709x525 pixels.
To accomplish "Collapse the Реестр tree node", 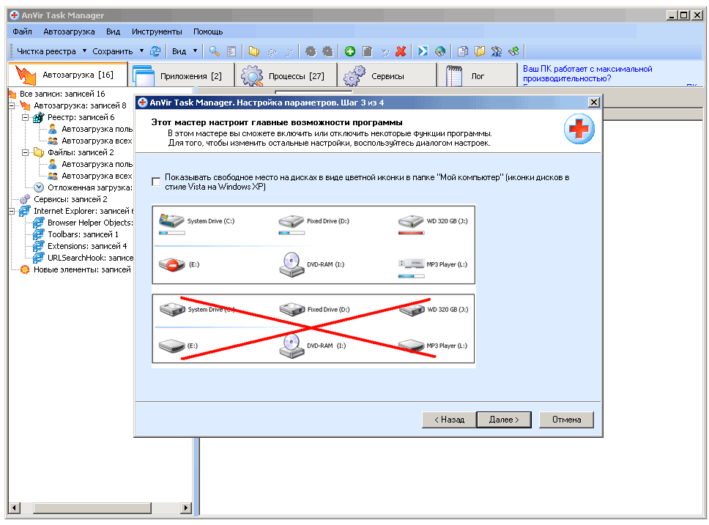I will coord(24,117).
